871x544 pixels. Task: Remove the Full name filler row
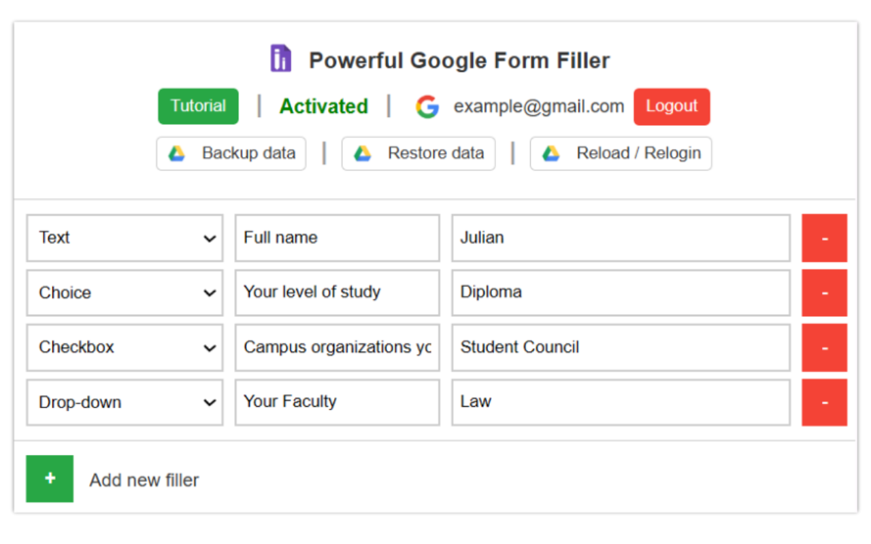pos(824,238)
